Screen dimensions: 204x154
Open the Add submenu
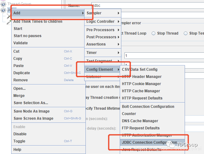pos(48,13)
